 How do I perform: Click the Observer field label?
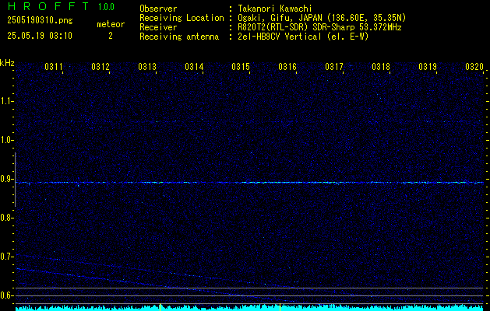click(158, 9)
